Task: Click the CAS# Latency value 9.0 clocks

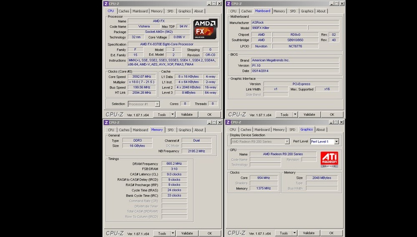Action: click(174, 174)
